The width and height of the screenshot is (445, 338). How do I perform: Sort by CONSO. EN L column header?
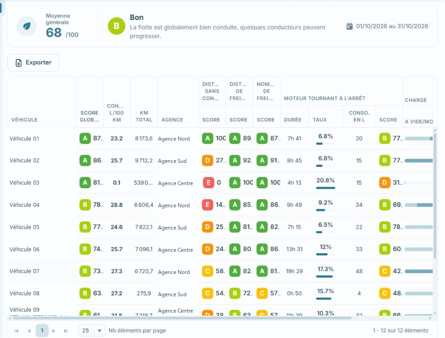pos(359,116)
